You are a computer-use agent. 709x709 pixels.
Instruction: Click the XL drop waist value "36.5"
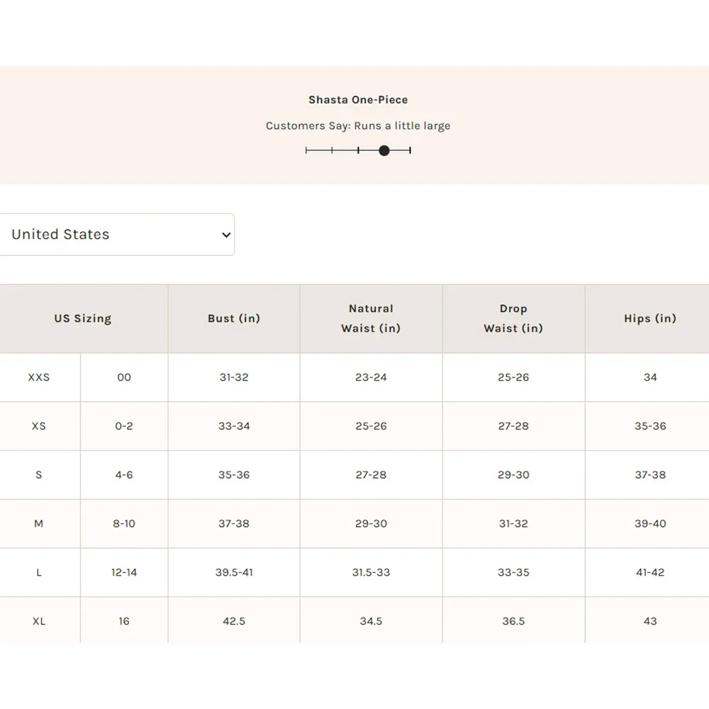[513, 621]
